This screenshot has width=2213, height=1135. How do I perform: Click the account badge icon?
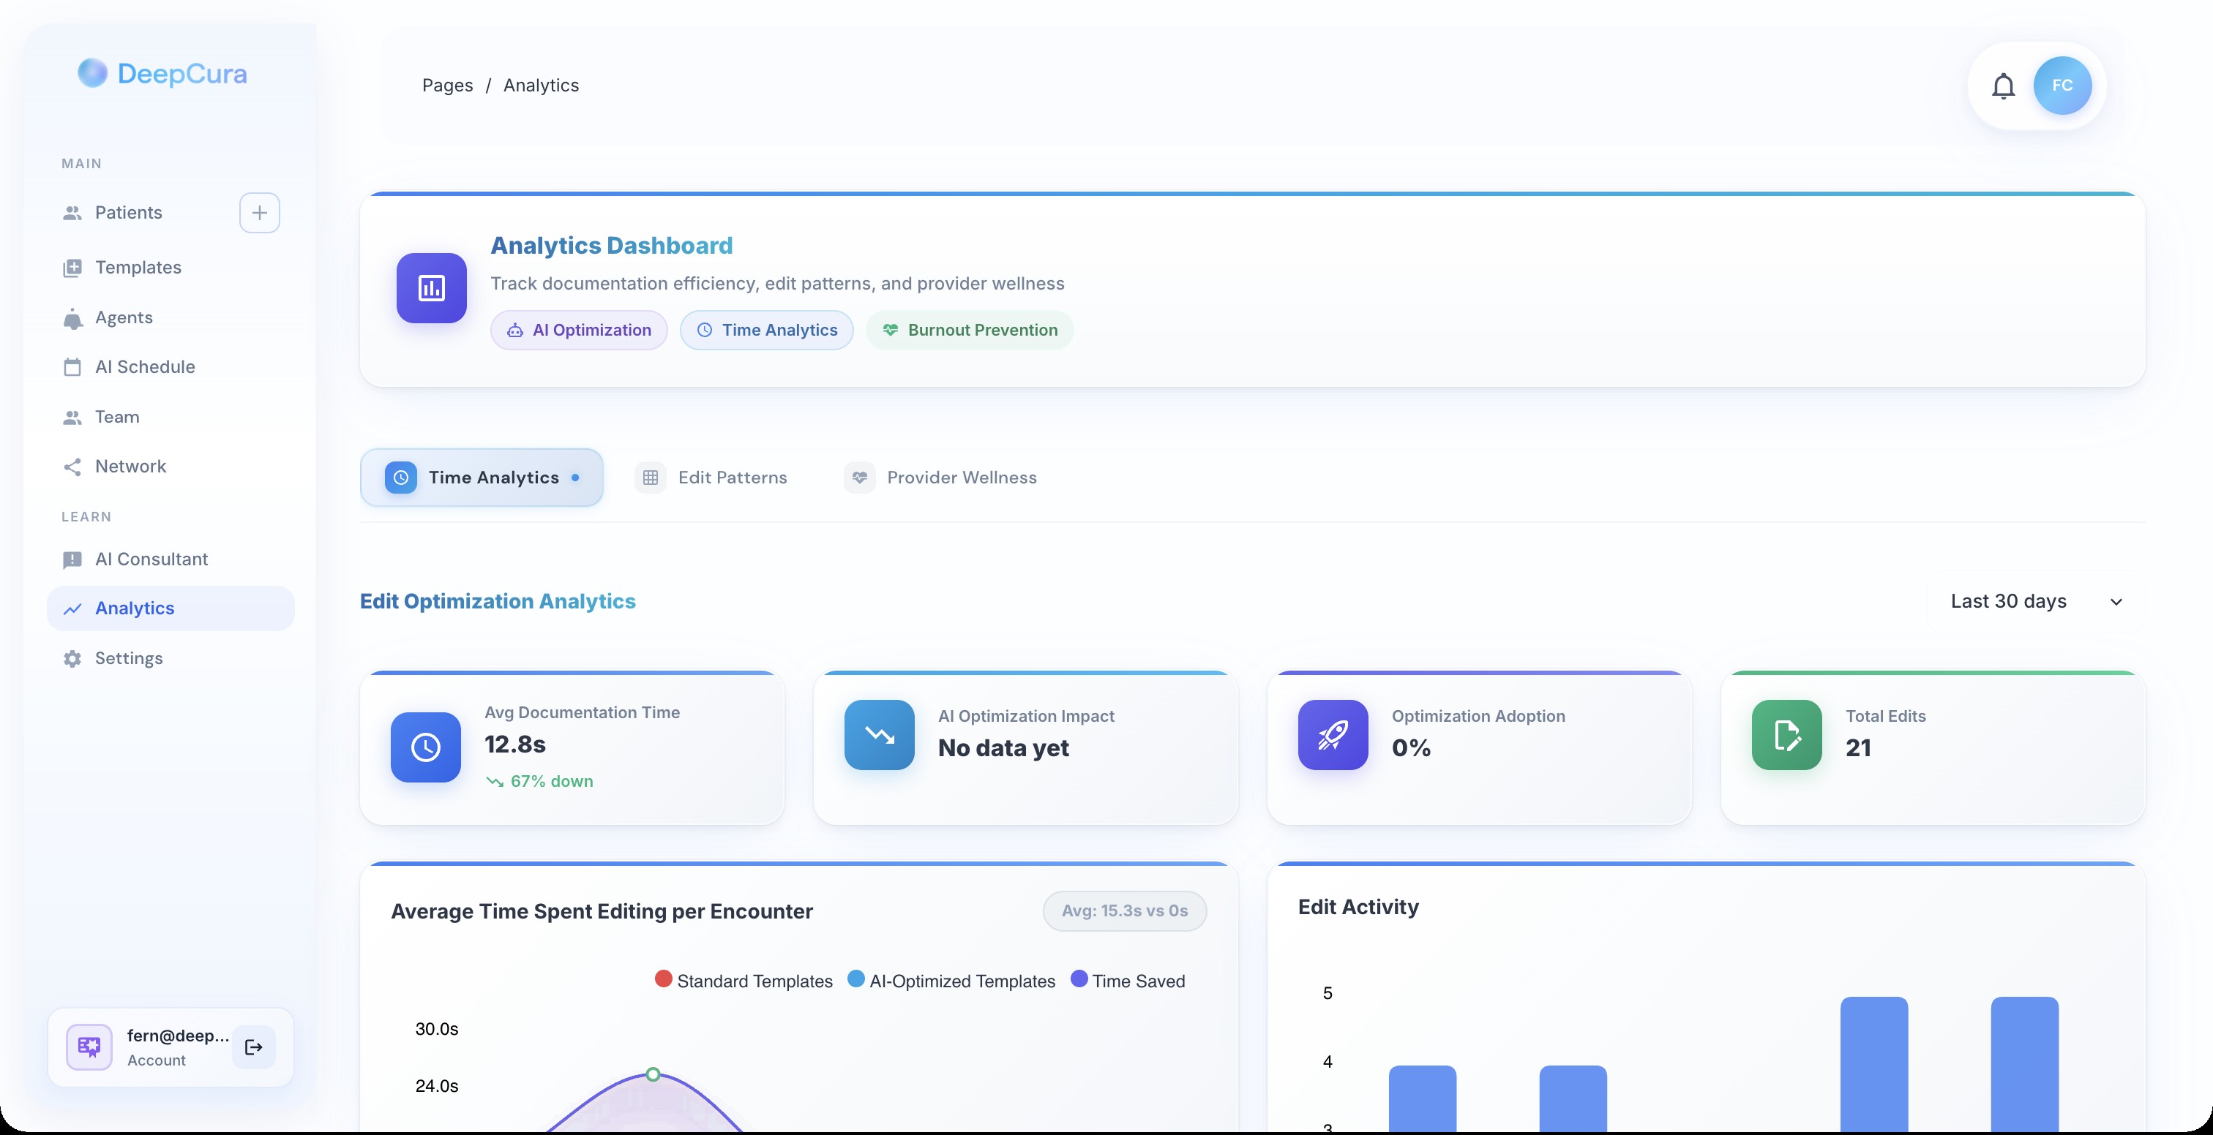(89, 1047)
